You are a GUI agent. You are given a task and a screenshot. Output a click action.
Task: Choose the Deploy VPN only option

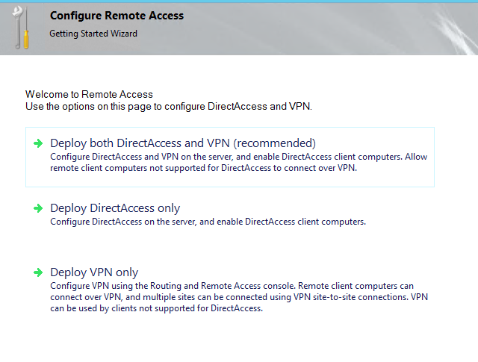(94, 272)
